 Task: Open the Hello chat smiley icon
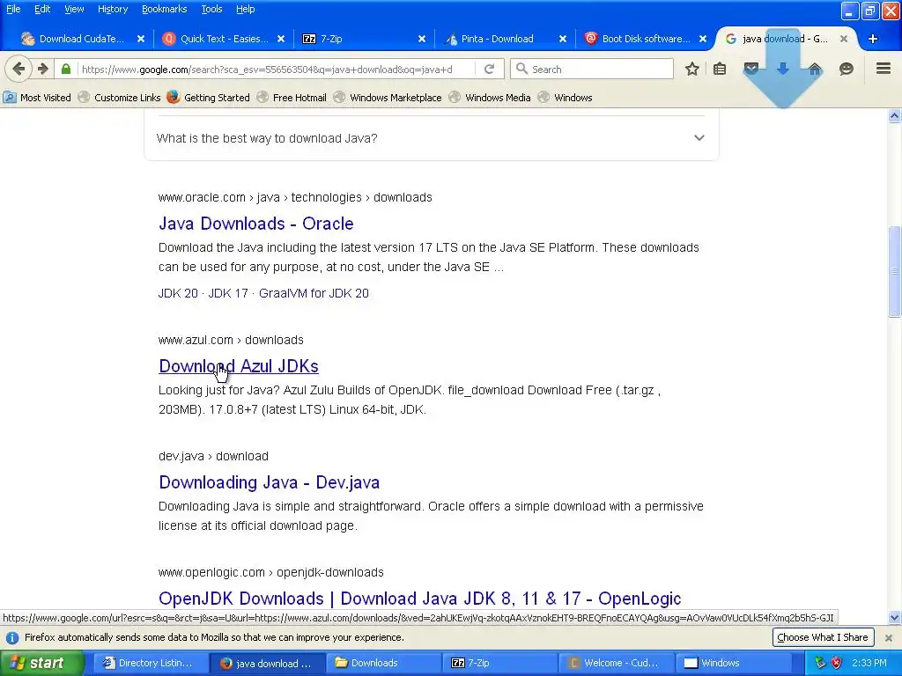pos(847,69)
